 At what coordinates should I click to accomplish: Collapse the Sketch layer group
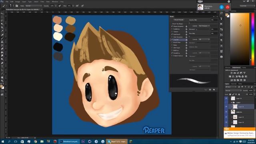[231, 102]
